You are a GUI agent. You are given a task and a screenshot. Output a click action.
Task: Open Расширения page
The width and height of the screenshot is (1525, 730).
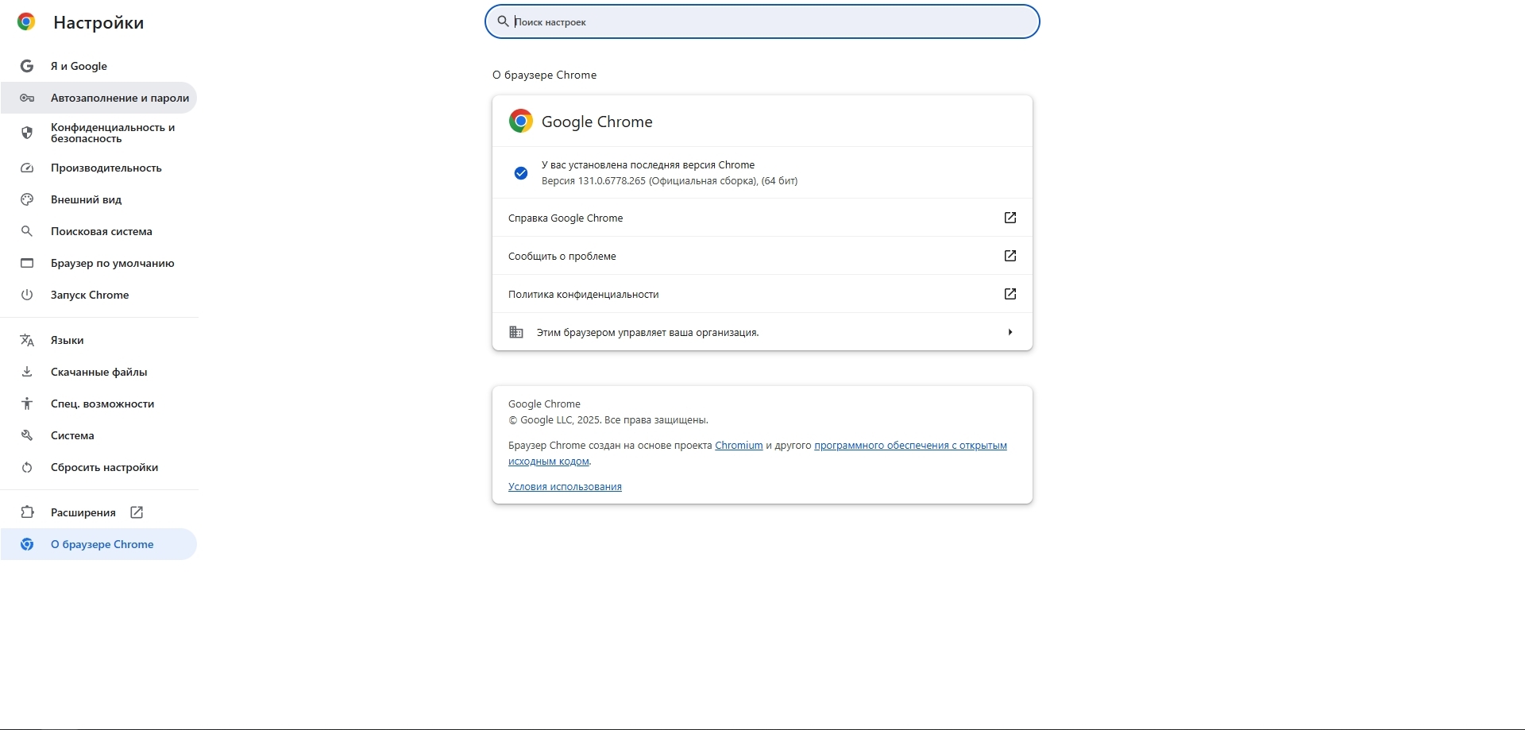(x=99, y=512)
